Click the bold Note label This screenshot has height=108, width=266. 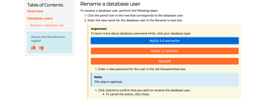click(98, 77)
